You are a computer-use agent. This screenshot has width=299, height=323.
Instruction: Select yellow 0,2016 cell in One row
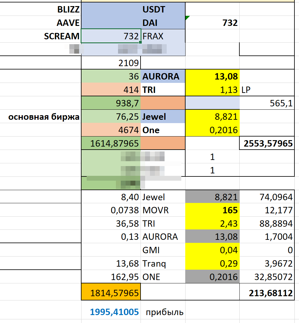click(x=212, y=130)
